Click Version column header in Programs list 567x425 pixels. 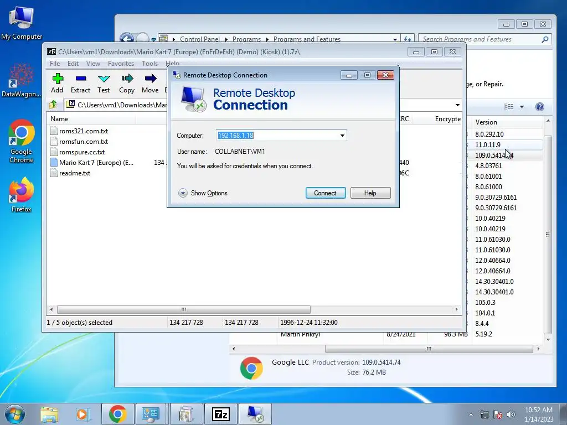(507, 122)
